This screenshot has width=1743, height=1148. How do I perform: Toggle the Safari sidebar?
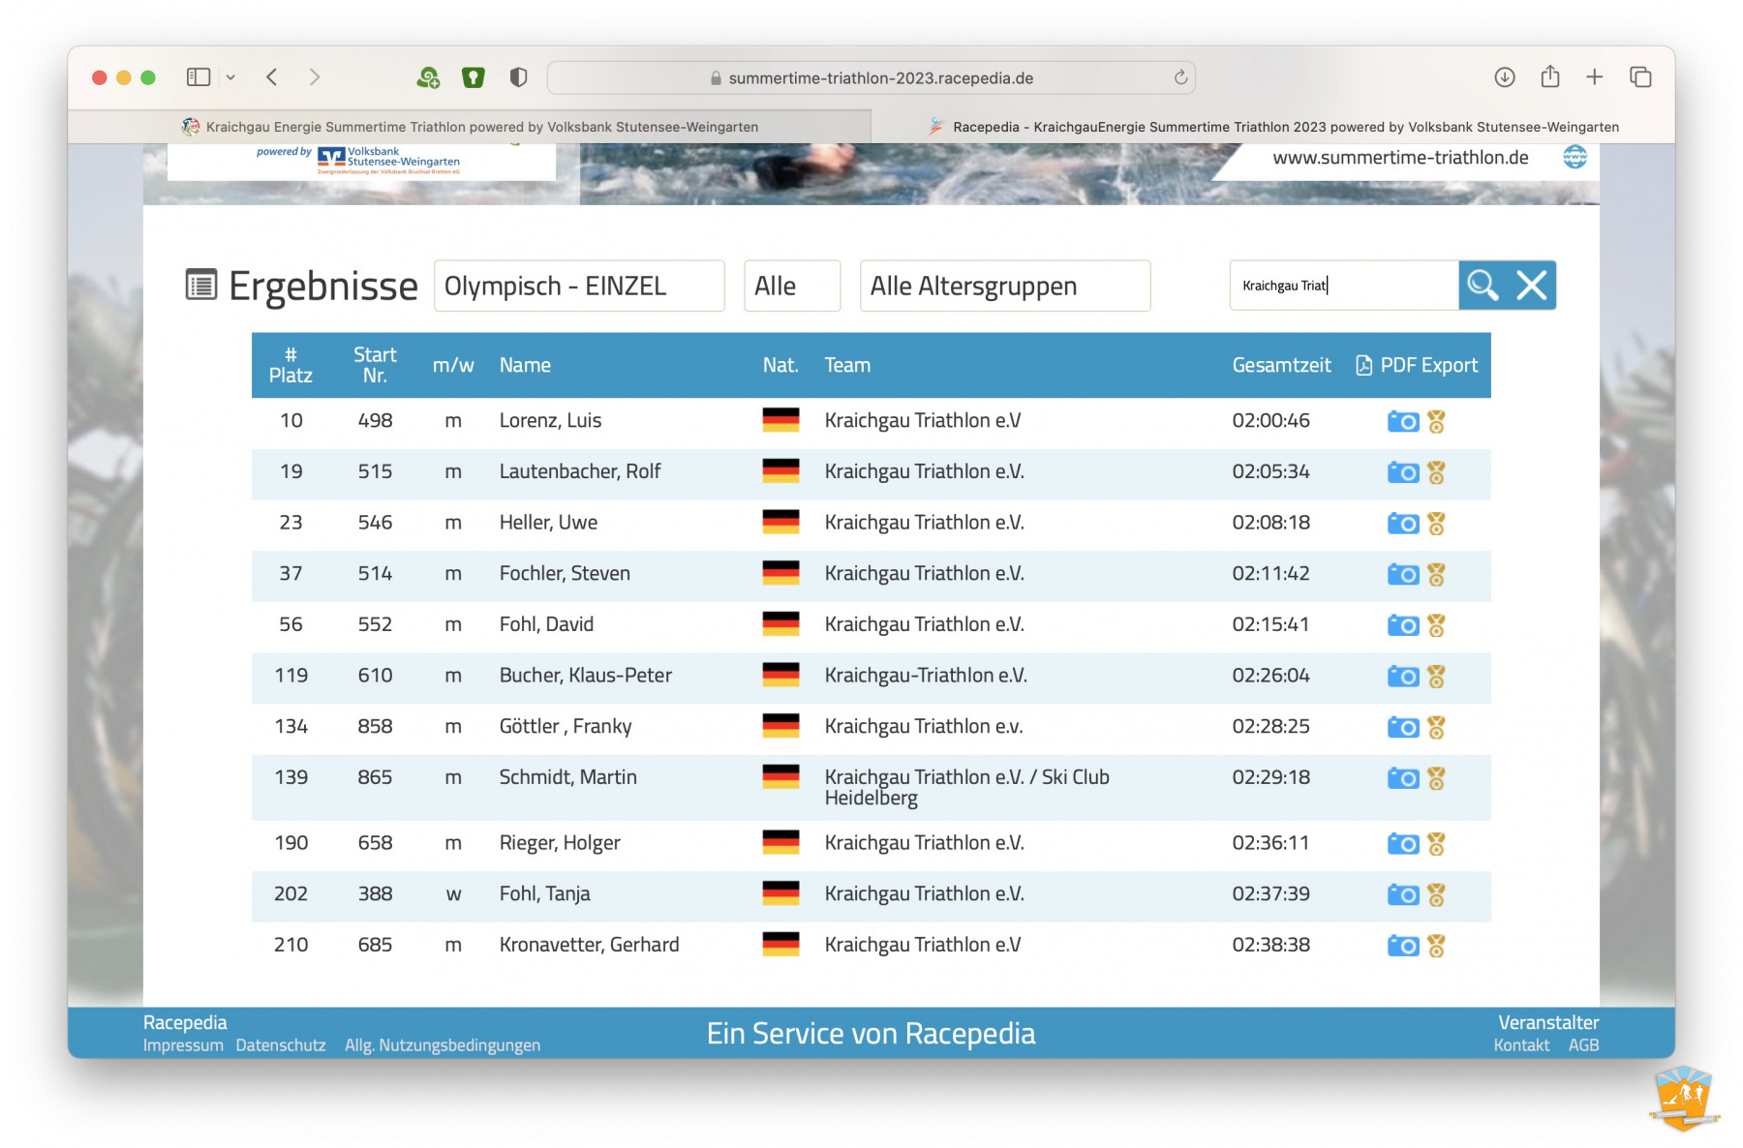199,77
